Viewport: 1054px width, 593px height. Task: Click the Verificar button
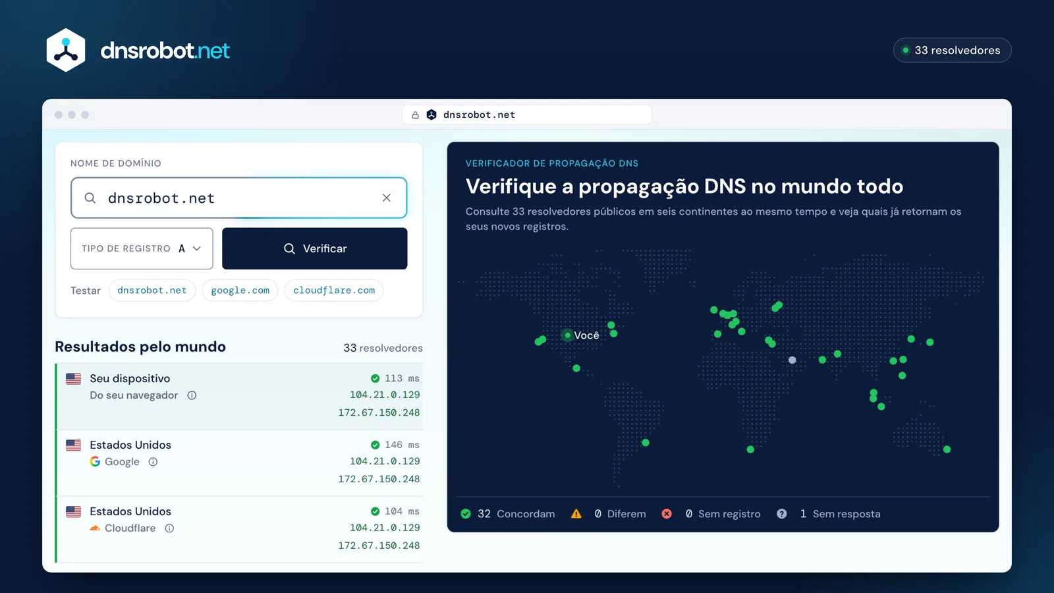pyautogui.click(x=315, y=248)
